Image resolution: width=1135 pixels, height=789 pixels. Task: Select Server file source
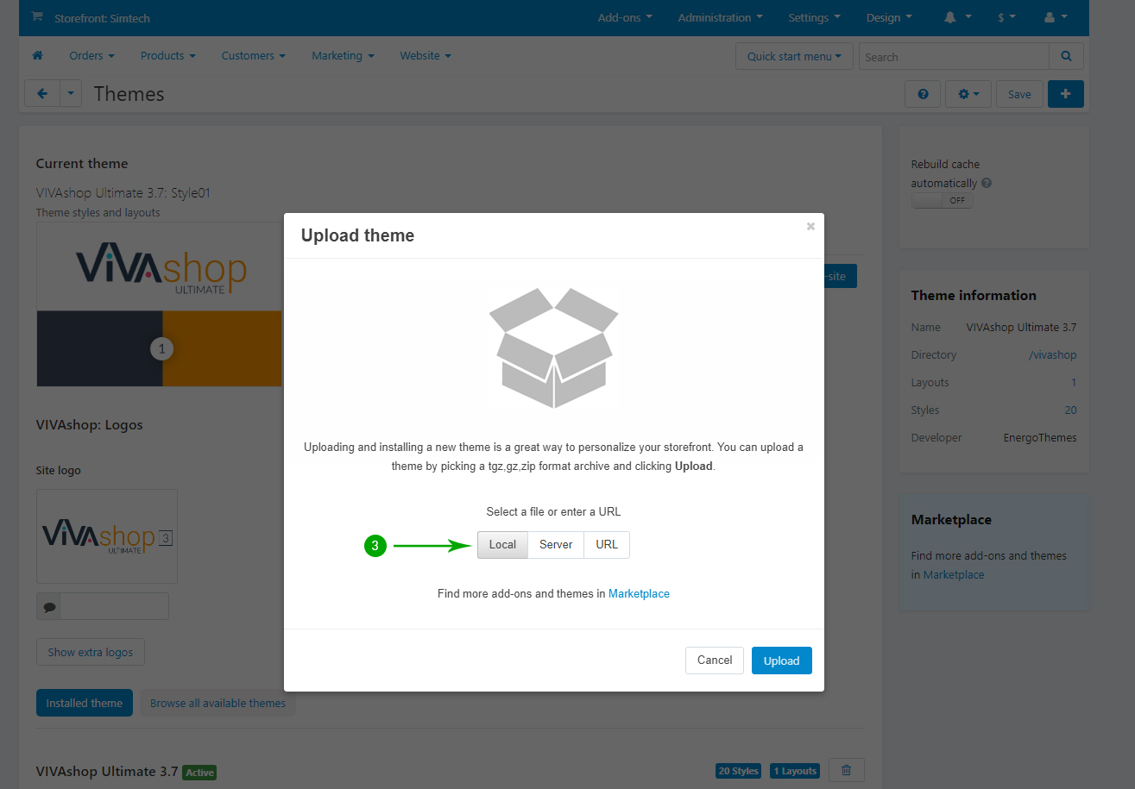click(556, 545)
